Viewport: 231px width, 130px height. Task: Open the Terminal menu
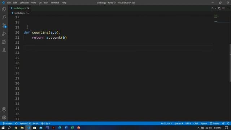click(55, 3)
